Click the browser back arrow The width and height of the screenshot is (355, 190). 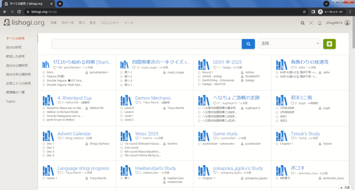5,12
